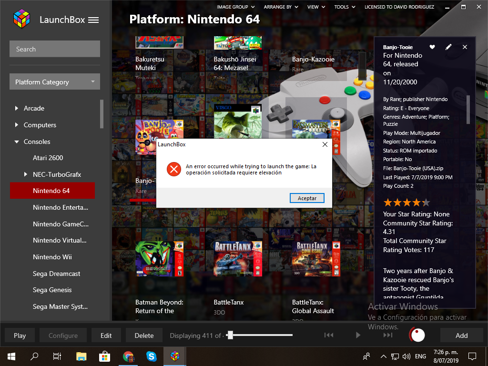This screenshot has height=366, width=488.
Task: Select Sega Genesis platform
Action: (x=52, y=290)
